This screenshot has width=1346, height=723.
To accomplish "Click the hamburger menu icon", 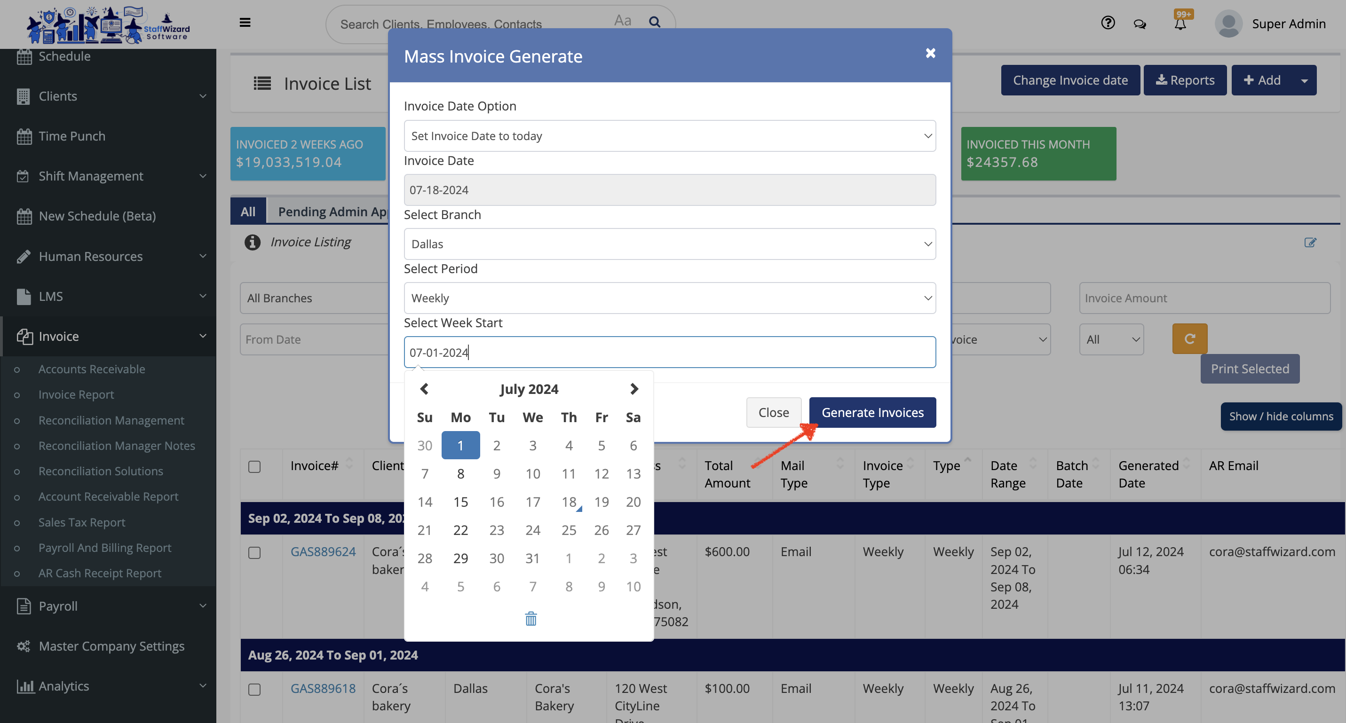I will coord(245,23).
